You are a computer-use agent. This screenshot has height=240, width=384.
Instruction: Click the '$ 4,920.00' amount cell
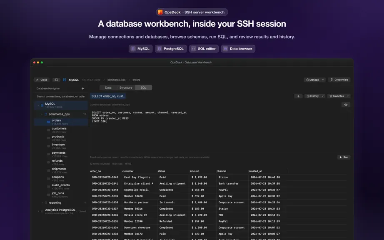(x=199, y=215)
